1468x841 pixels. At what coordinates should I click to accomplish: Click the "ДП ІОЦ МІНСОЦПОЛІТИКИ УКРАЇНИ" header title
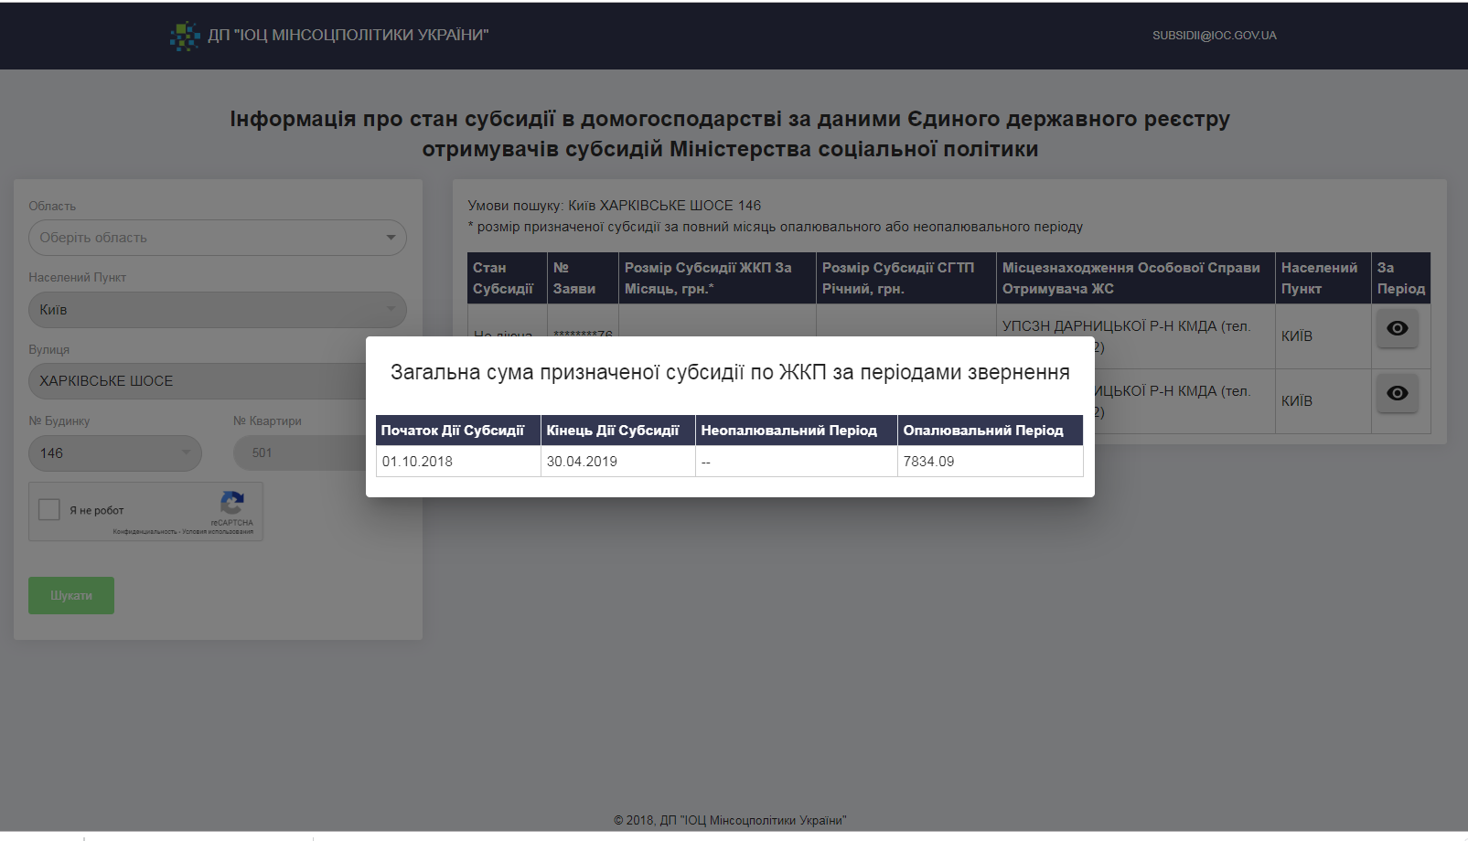(348, 36)
